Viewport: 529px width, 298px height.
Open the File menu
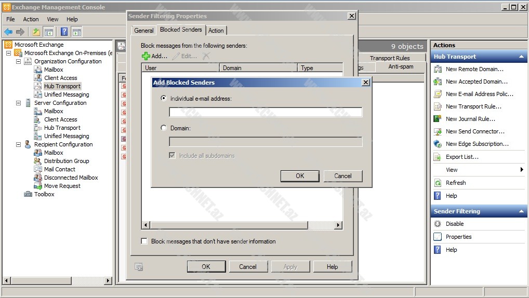10,19
